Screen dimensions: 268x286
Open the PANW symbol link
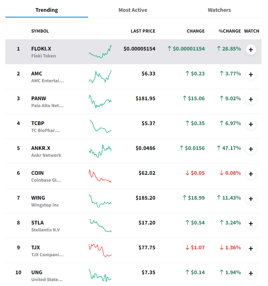pyautogui.click(x=38, y=98)
